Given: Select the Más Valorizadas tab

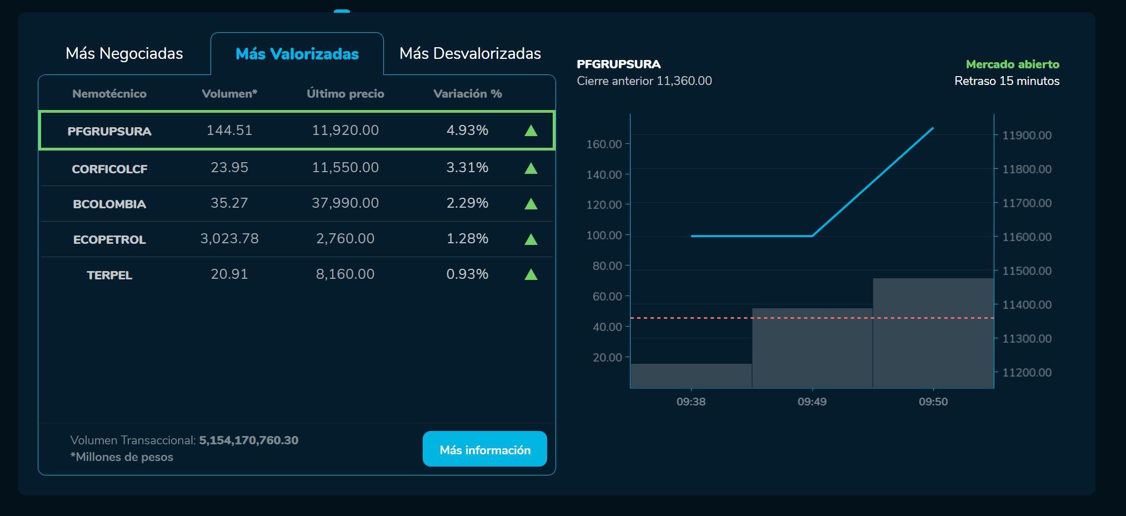Looking at the screenshot, I should [297, 54].
